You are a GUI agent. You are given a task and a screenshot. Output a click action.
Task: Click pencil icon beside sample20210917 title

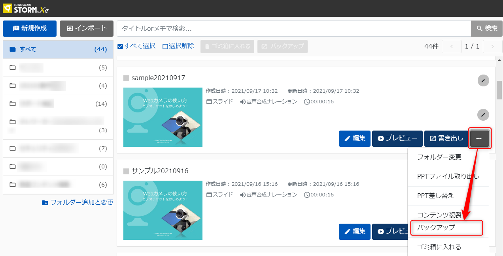pos(483,80)
